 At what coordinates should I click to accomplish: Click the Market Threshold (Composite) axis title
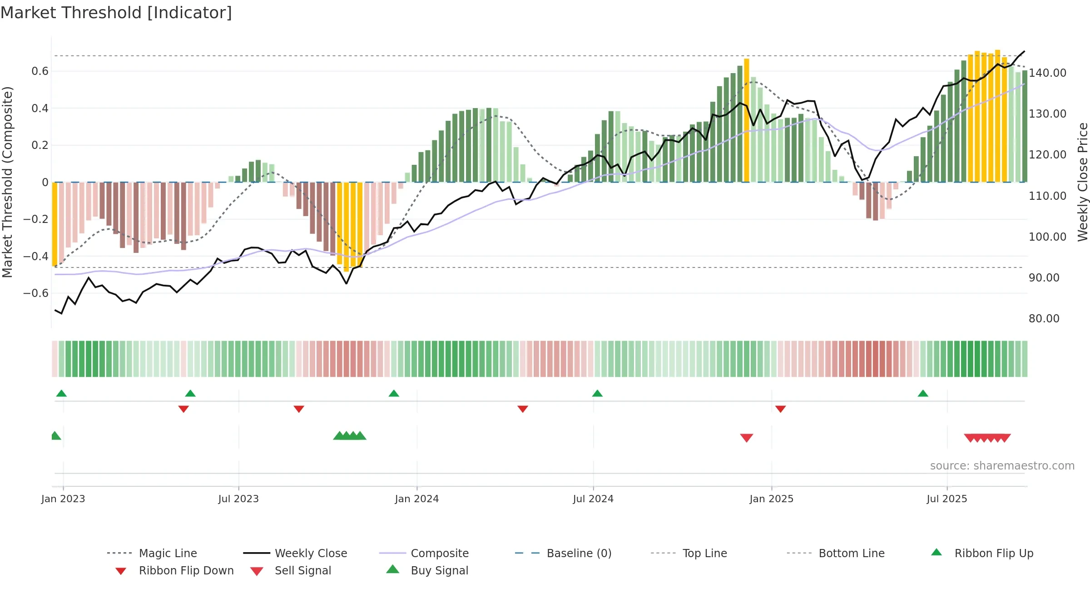(x=7, y=182)
